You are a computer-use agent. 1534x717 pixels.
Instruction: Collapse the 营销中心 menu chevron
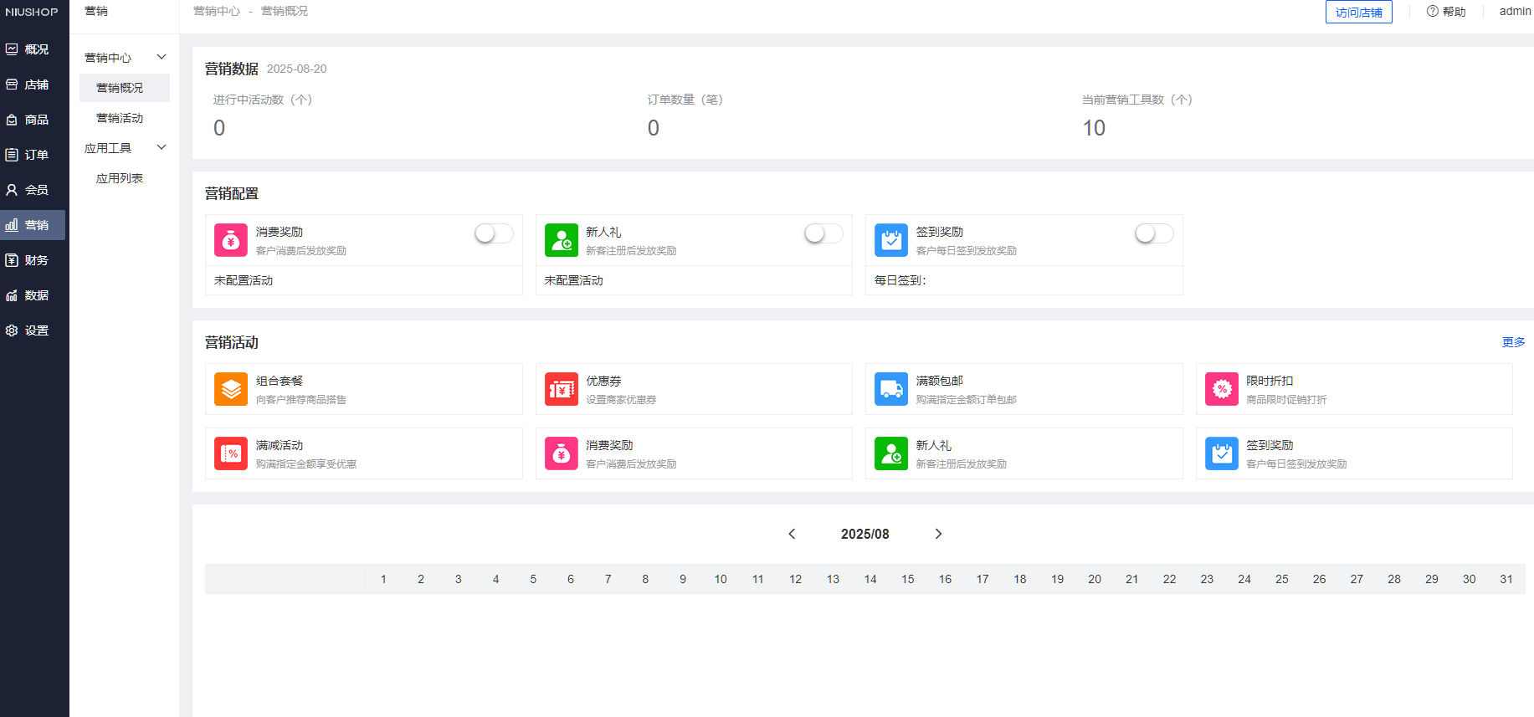tap(162, 57)
